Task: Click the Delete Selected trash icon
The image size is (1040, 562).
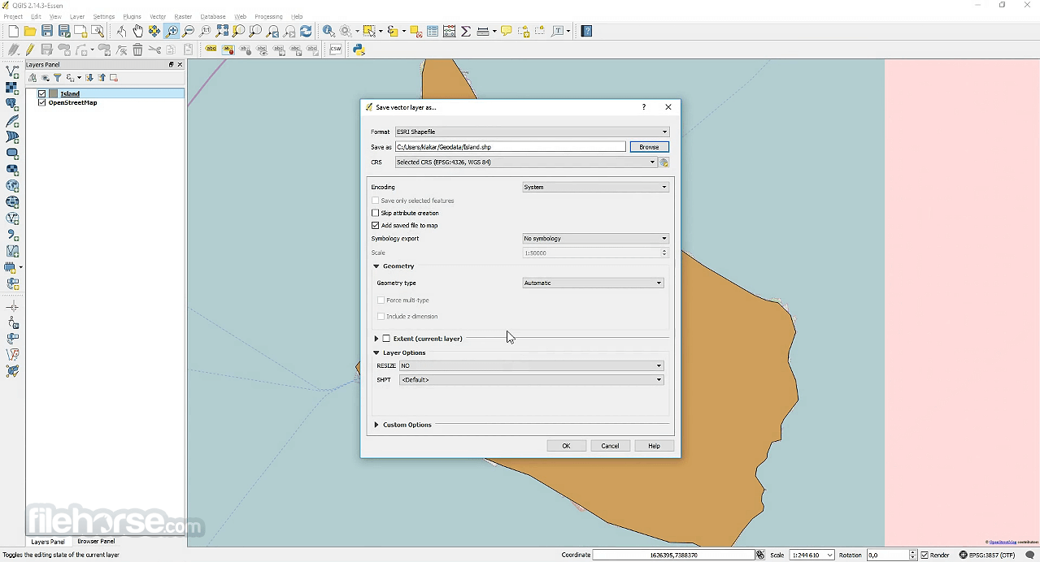Action: (x=137, y=50)
